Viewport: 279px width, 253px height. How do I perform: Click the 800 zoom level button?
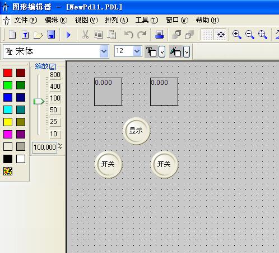click(x=55, y=75)
